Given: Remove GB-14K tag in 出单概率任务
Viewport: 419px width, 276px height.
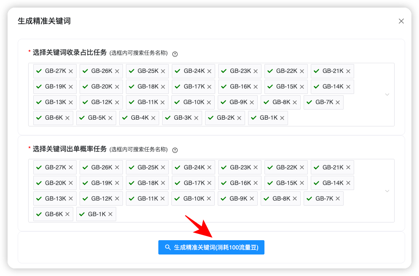Looking at the screenshot, I should [348, 183].
